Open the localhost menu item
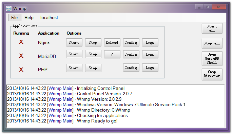 (x=49, y=18)
